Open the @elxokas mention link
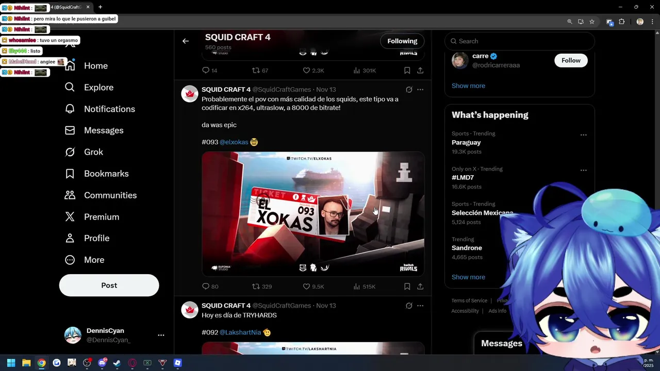 [234, 142]
